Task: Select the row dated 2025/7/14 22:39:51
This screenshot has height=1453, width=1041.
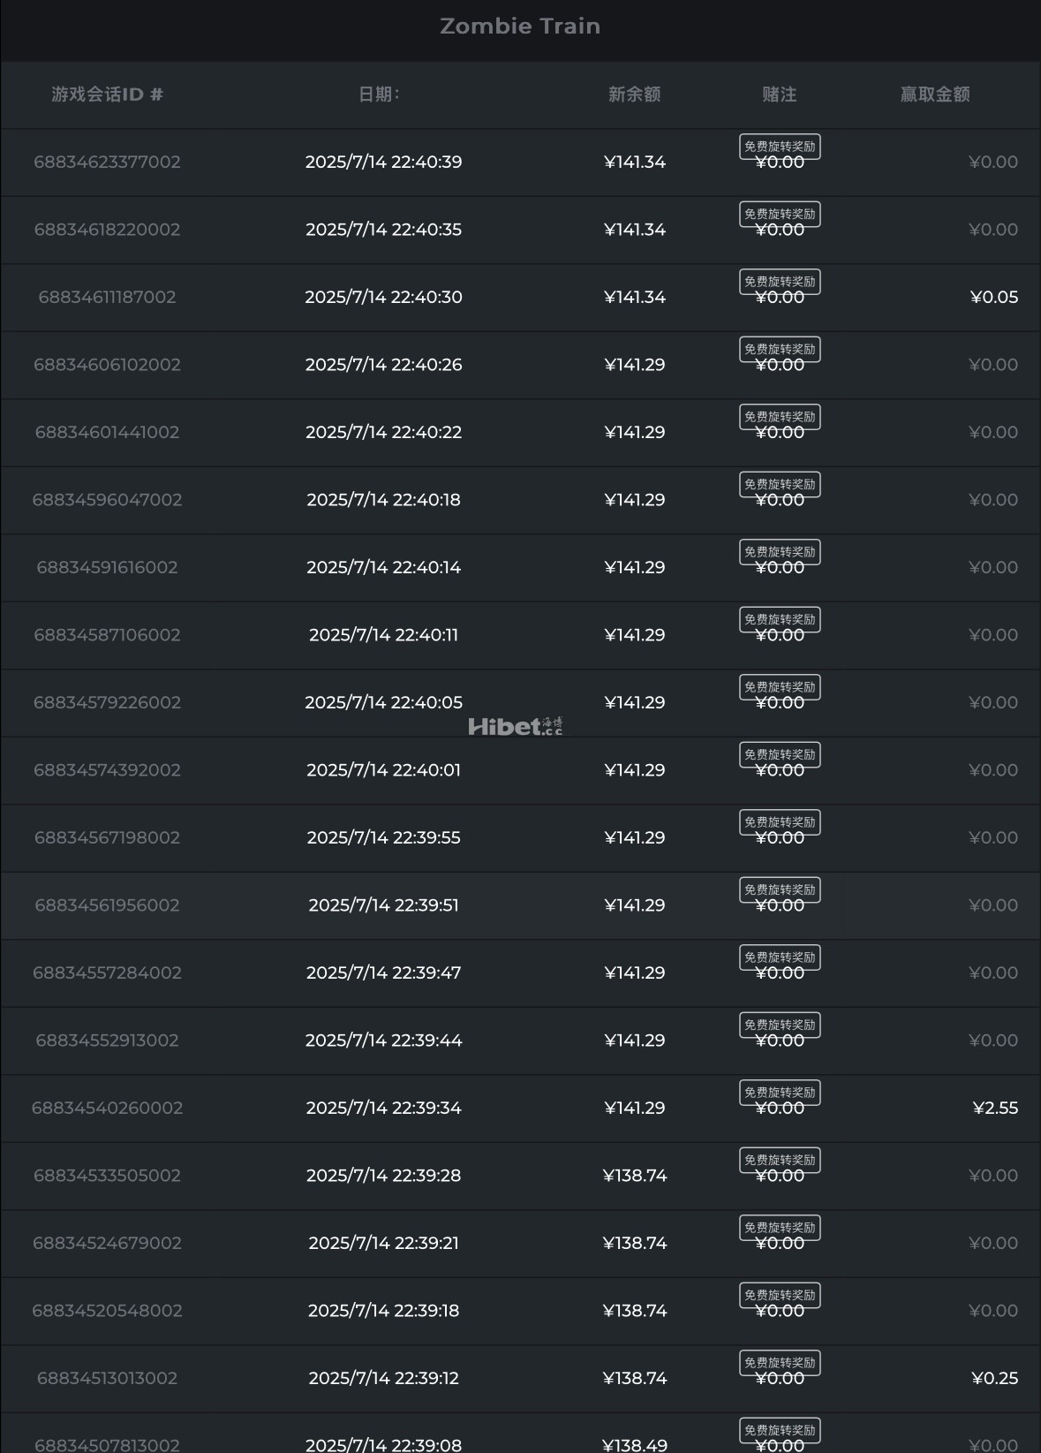Action: (383, 905)
